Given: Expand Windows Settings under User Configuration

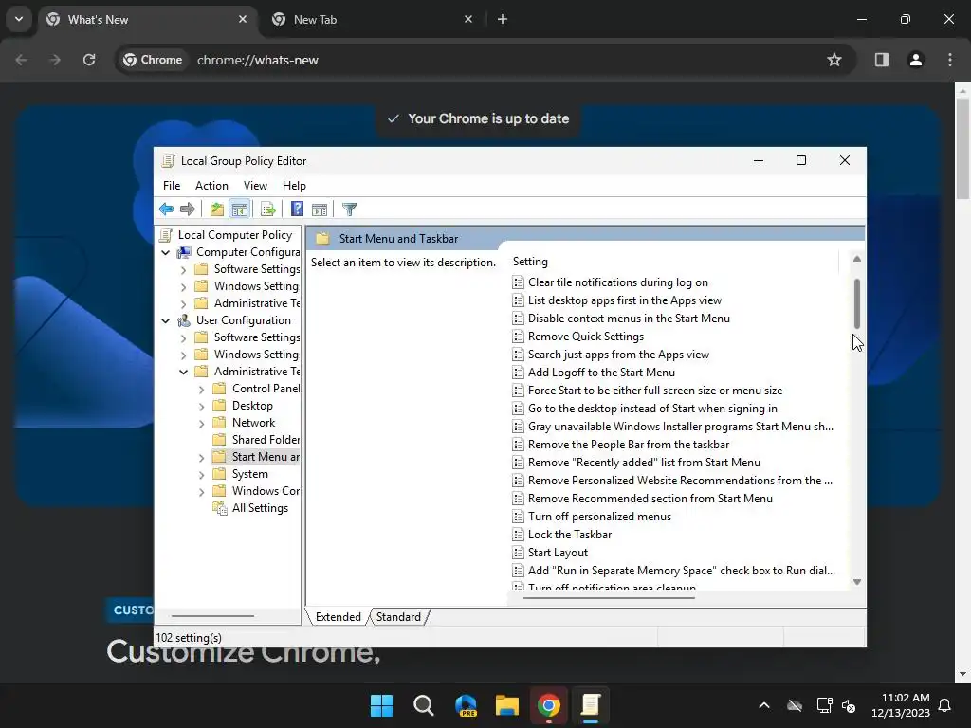Looking at the screenshot, I should (183, 355).
